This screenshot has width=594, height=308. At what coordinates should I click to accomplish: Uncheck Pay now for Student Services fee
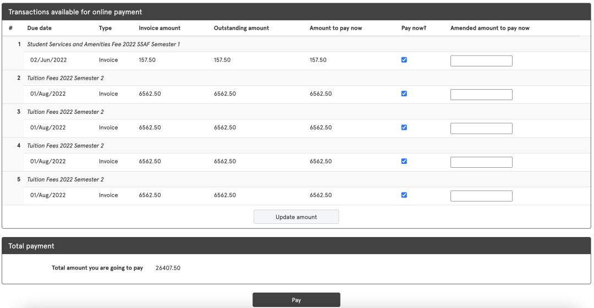pyautogui.click(x=404, y=60)
